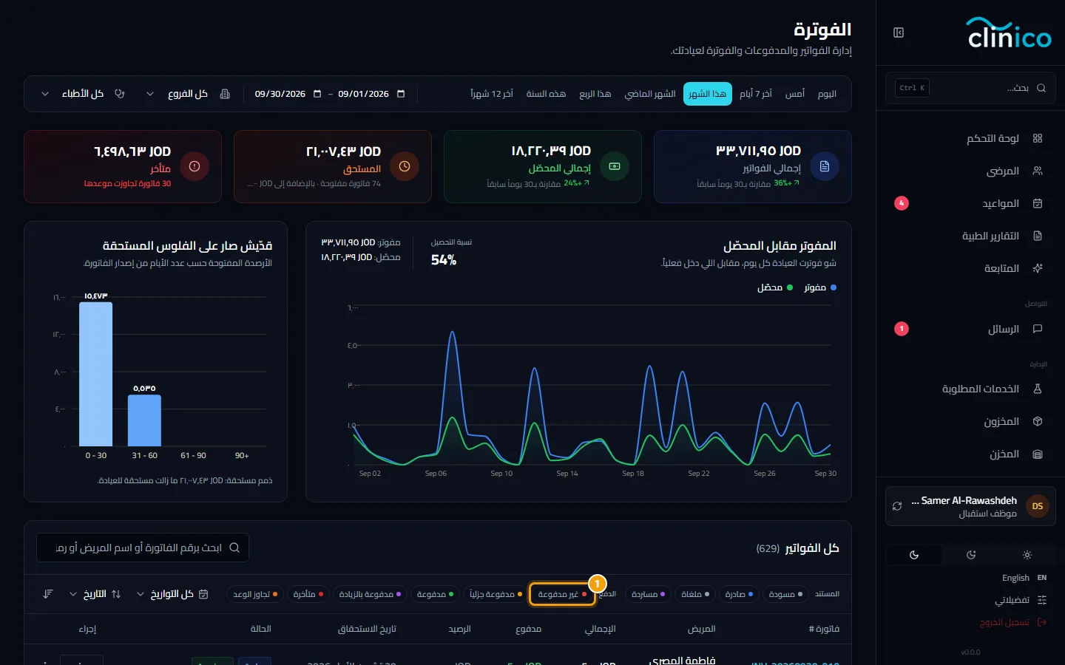Select the الشهر الماضي period tab
The height and width of the screenshot is (665, 1065).
click(x=650, y=94)
